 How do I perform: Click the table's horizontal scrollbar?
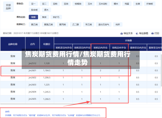point(46,104)
